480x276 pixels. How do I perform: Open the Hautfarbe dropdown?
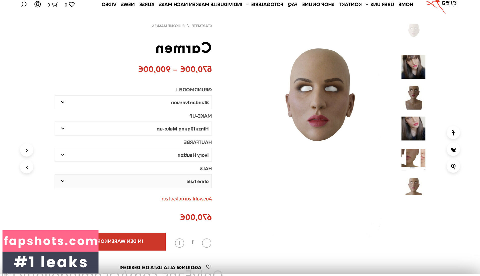[133, 155]
